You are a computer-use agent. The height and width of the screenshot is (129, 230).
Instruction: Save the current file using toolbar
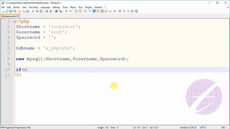pyautogui.click(x=11, y=11)
